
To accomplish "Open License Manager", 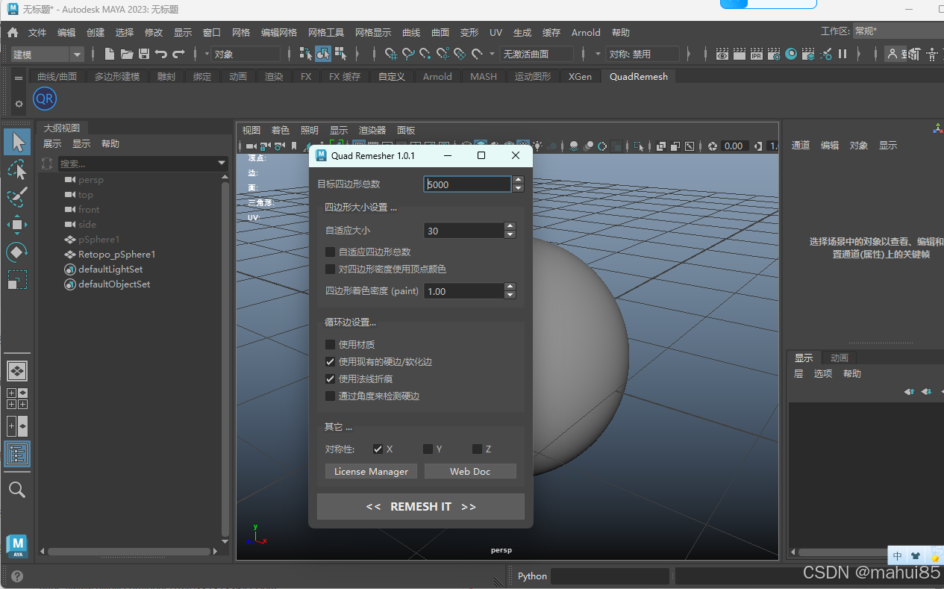I will [x=372, y=471].
